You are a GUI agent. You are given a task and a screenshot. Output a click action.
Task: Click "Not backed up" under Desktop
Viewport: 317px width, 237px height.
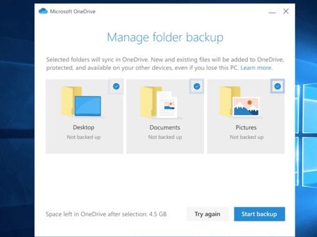point(84,137)
